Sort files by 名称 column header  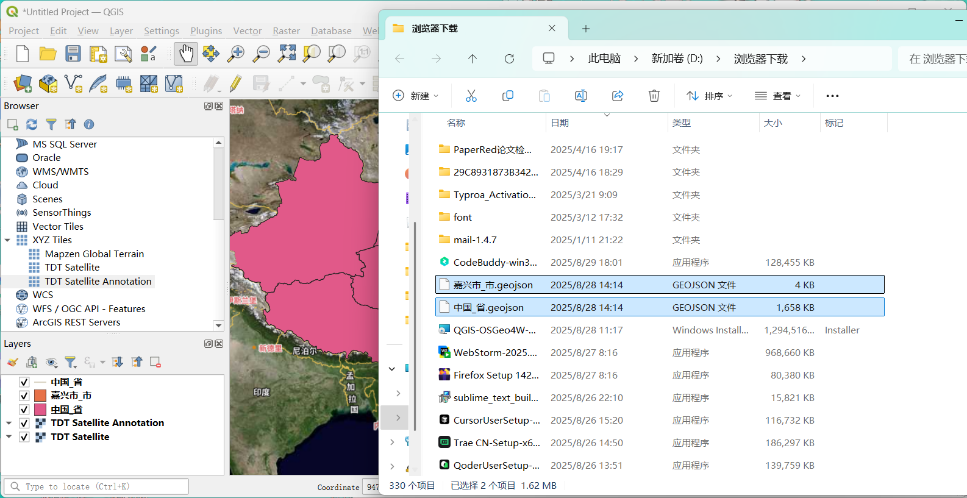point(456,123)
